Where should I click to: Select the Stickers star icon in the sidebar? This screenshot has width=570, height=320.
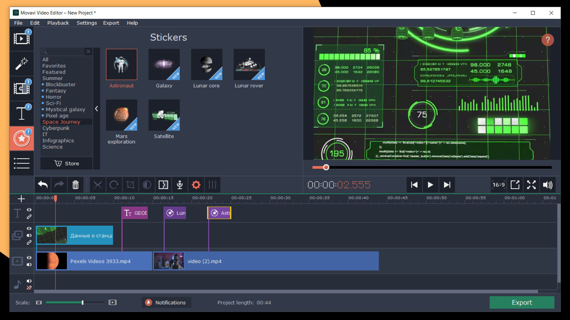[x=22, y=138]
